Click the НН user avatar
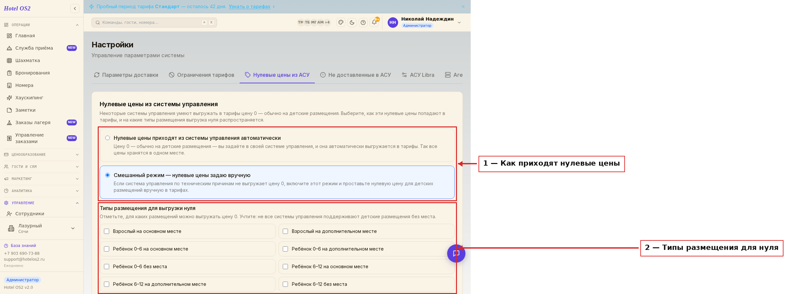 [393, 23]
